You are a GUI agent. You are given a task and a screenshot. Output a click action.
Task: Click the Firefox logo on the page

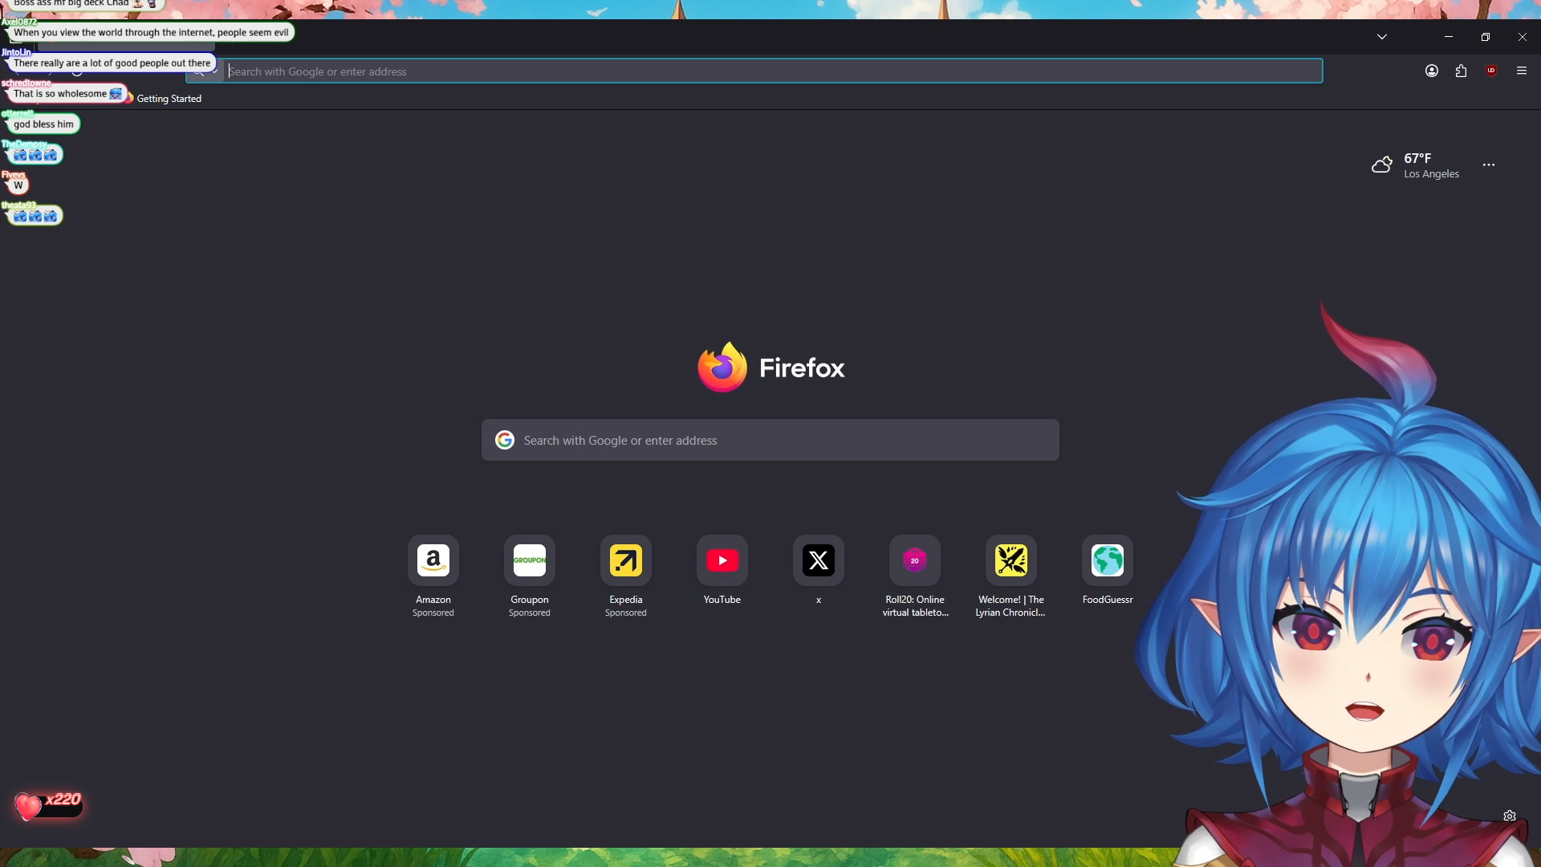pyautogui.click(x=722, y=367)
